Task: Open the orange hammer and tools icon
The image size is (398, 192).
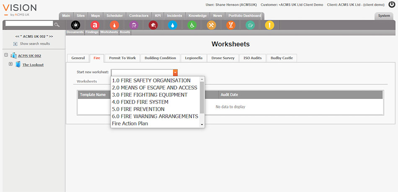Action: [x=212, y=25]
